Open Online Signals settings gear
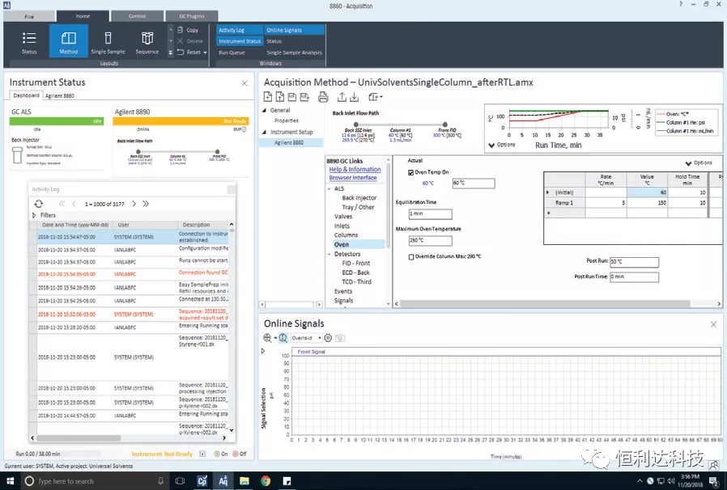727x490 pixels. pos(328,338)
